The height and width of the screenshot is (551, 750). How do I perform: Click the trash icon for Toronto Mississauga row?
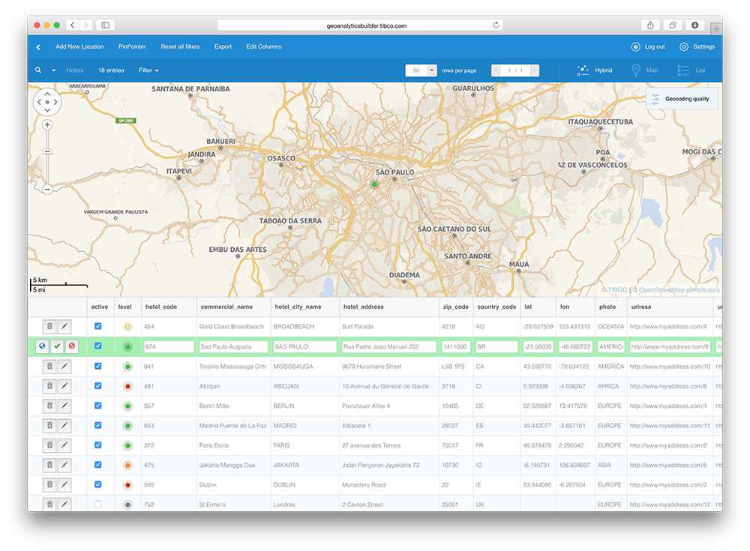pos(49,366)
